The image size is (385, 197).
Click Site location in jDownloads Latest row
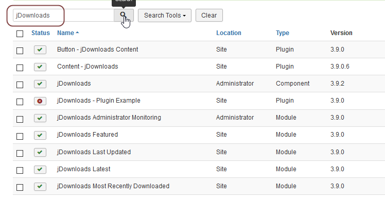click(221, 169)
